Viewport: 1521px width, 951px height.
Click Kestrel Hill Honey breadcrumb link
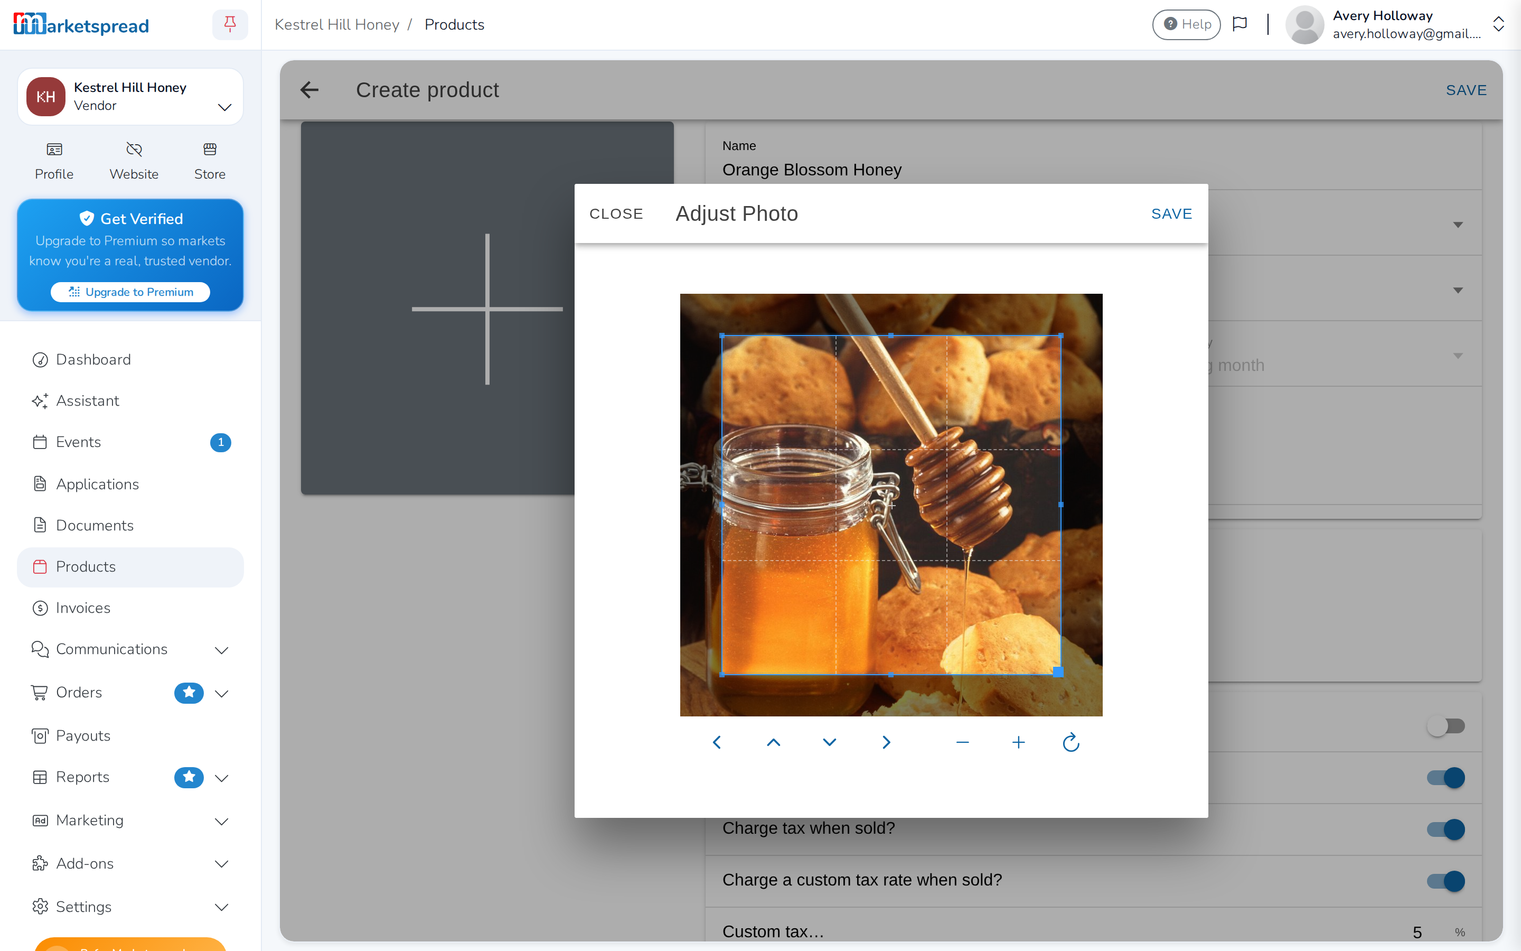click(337, 24)
